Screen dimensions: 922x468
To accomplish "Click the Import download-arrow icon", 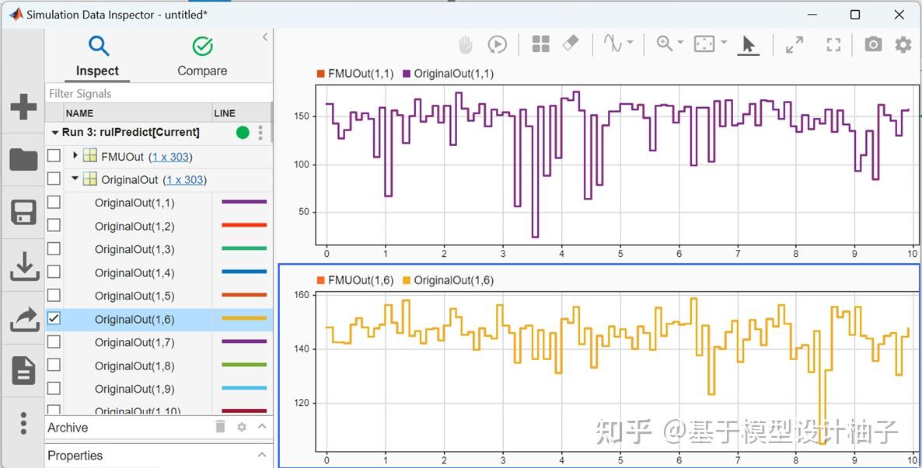I will [x=25, y=266].
